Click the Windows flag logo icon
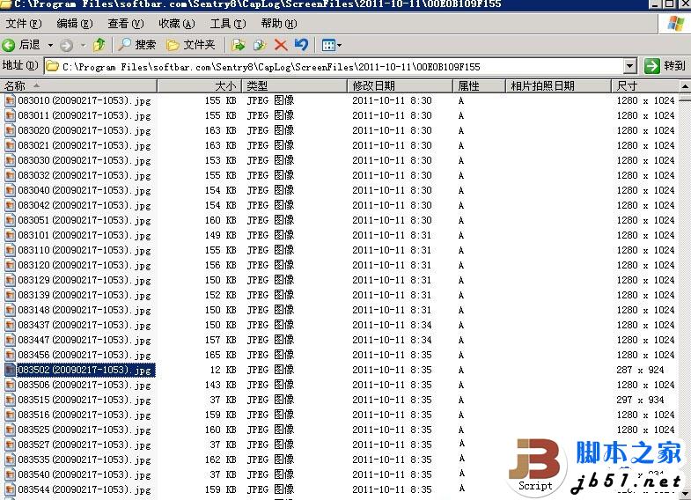The height and width of the screenshot is (500, 691). 675,24
